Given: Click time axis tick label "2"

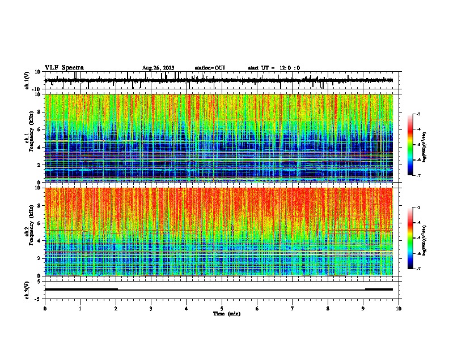Looking at the screenshot, I should (x=116, y=309).
